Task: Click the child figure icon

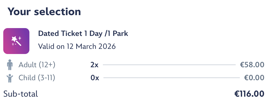Action: pyautogui.click(x=9, y=78)
